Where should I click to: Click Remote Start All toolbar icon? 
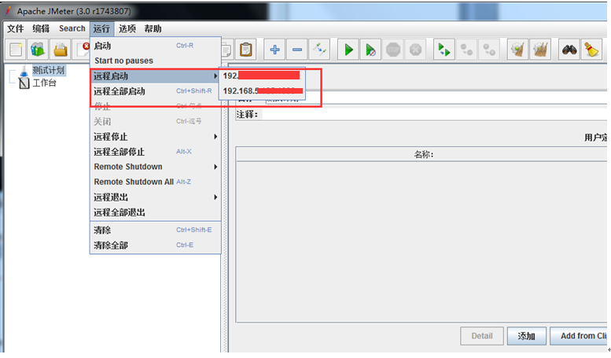(444, 50)
